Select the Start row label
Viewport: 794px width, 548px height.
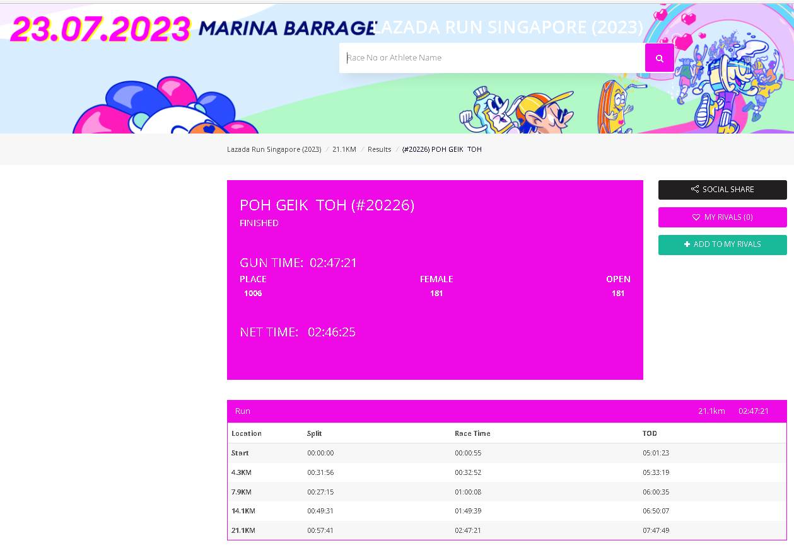click(x=240, y=453)
